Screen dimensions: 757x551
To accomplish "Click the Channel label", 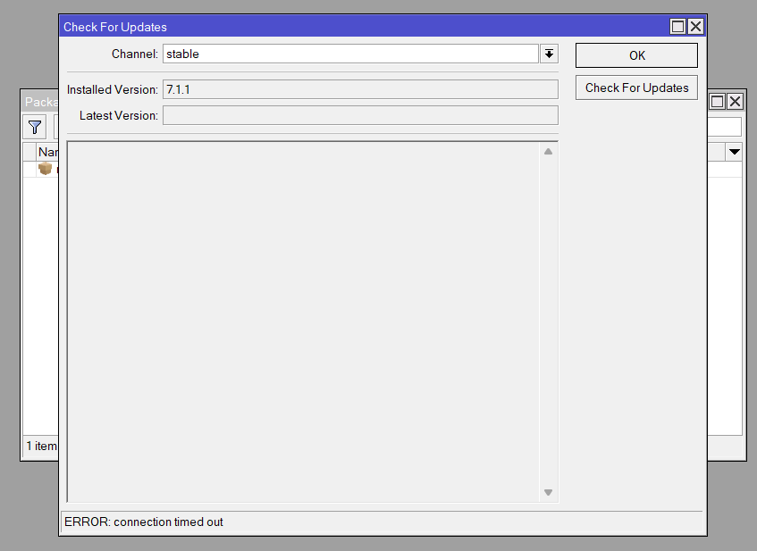I will [x=135, y=54].
